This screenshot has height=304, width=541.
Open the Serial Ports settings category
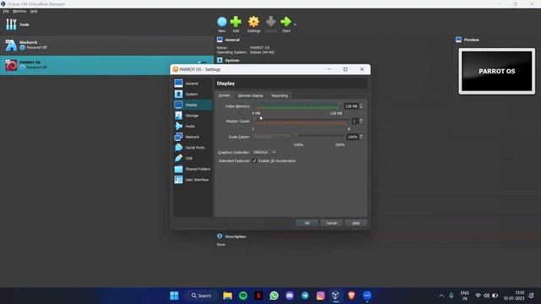pos(192,148)
